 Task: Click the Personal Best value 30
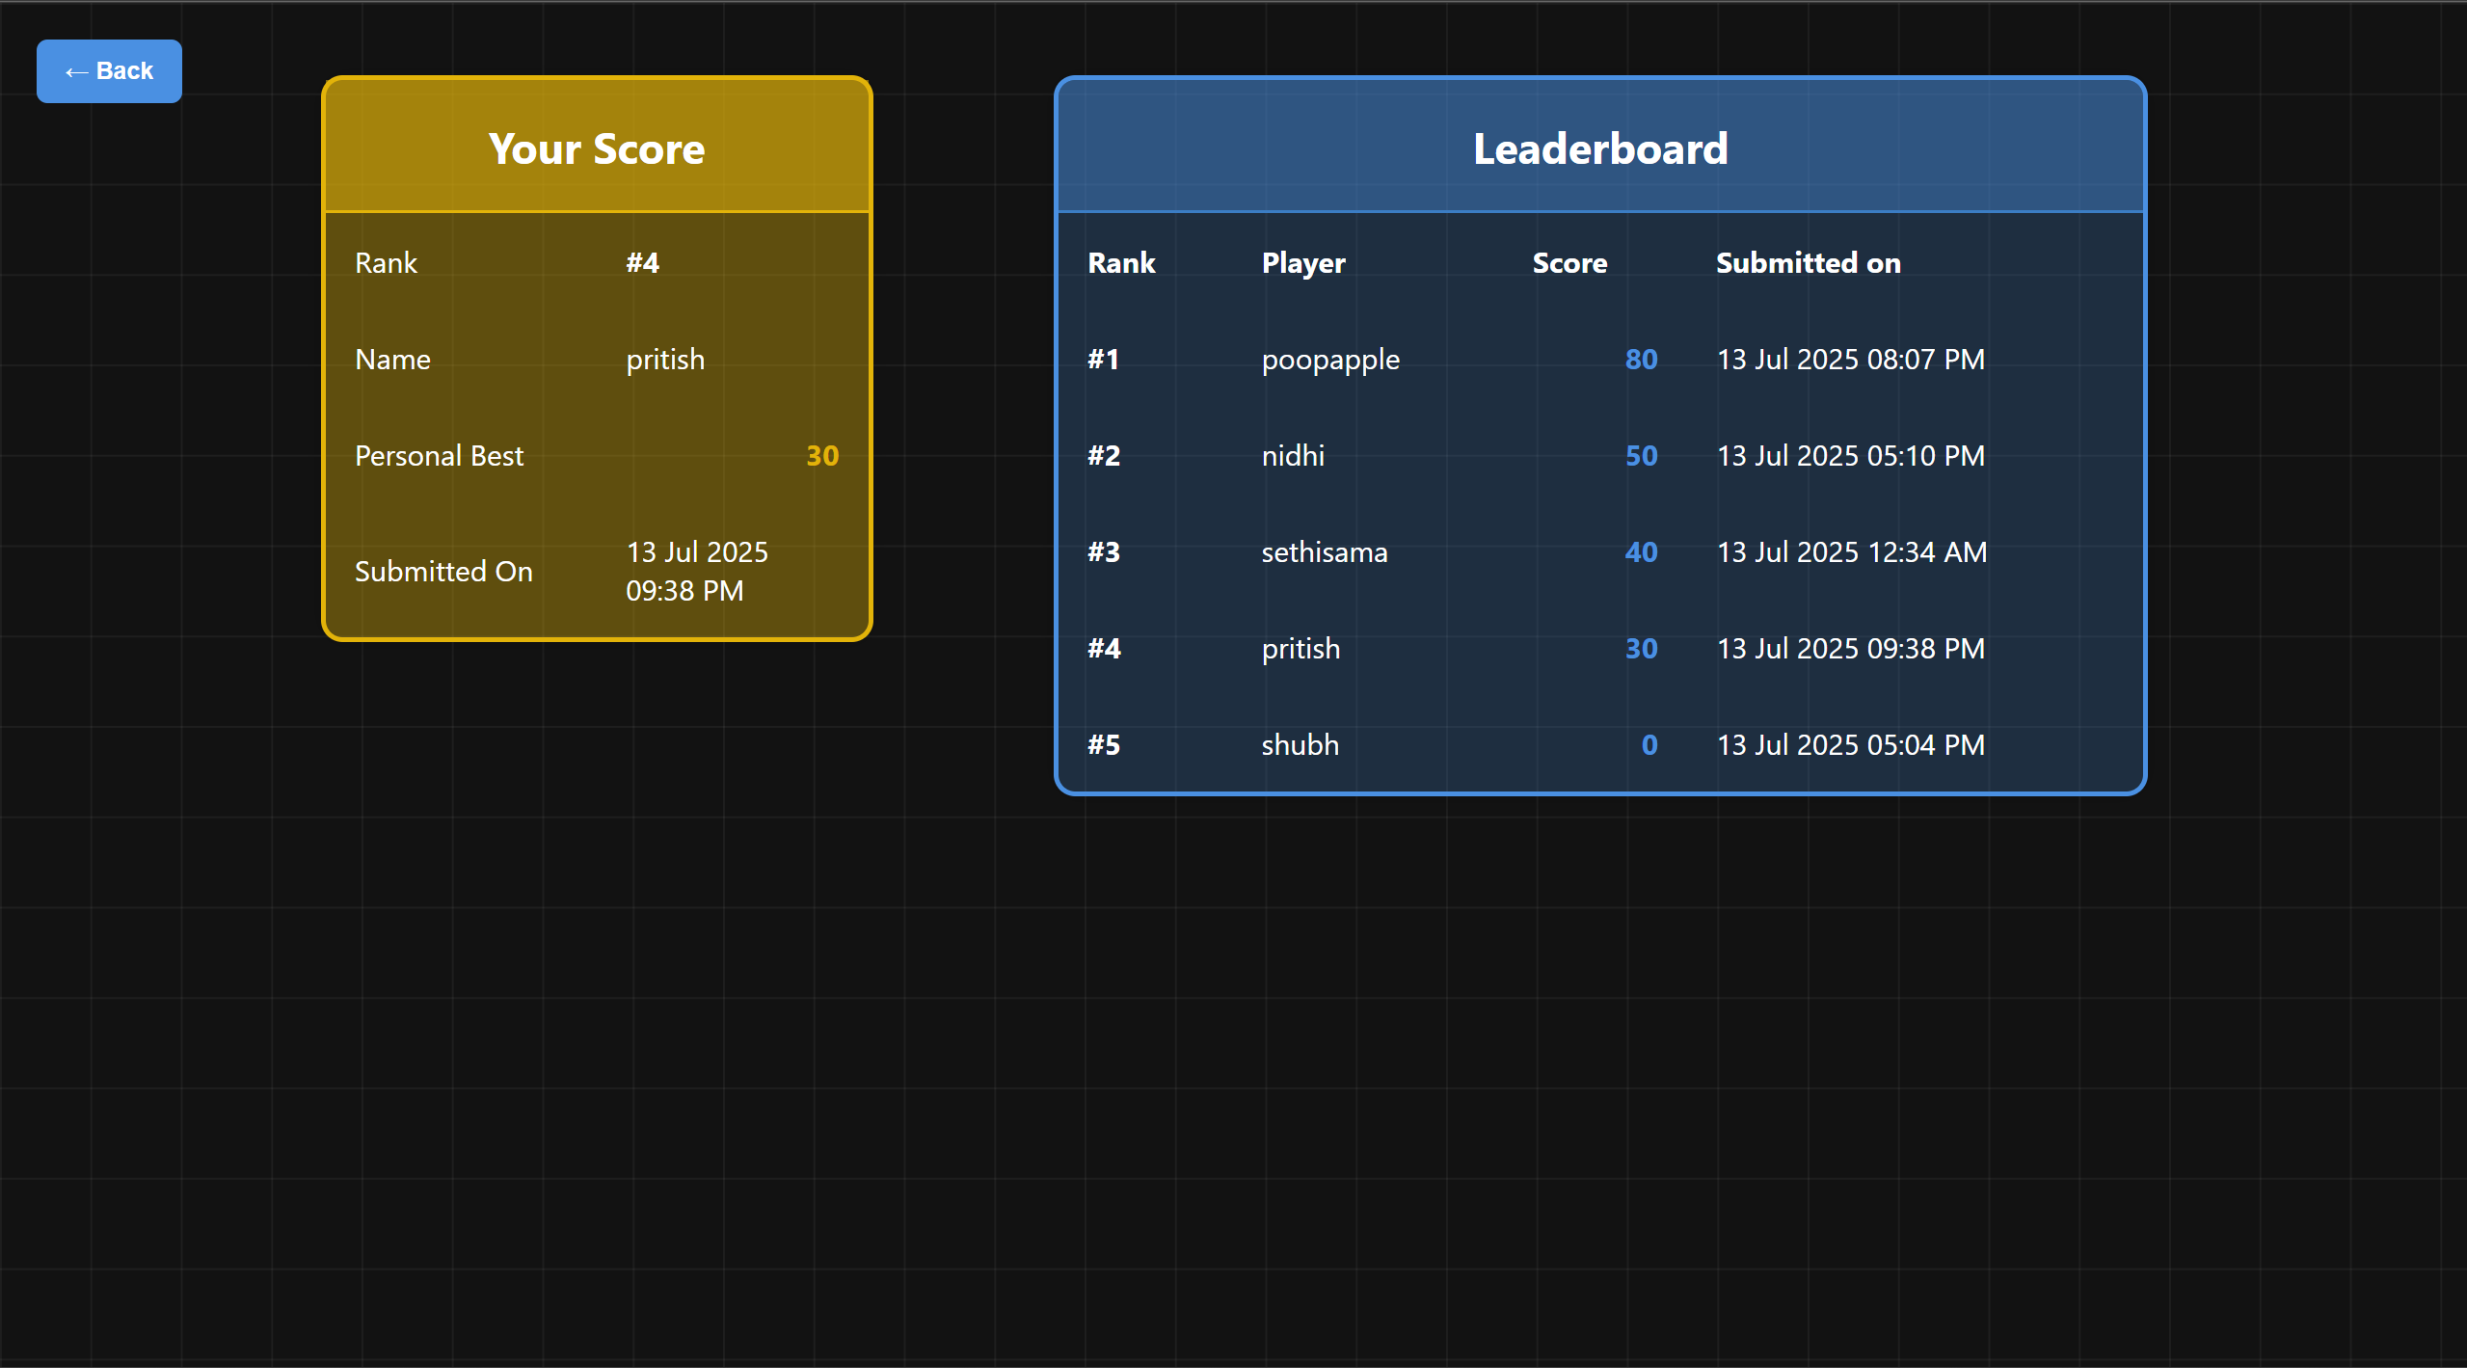click(x=821, y=456)
